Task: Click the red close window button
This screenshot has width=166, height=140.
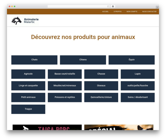Action: click(10, 6)
